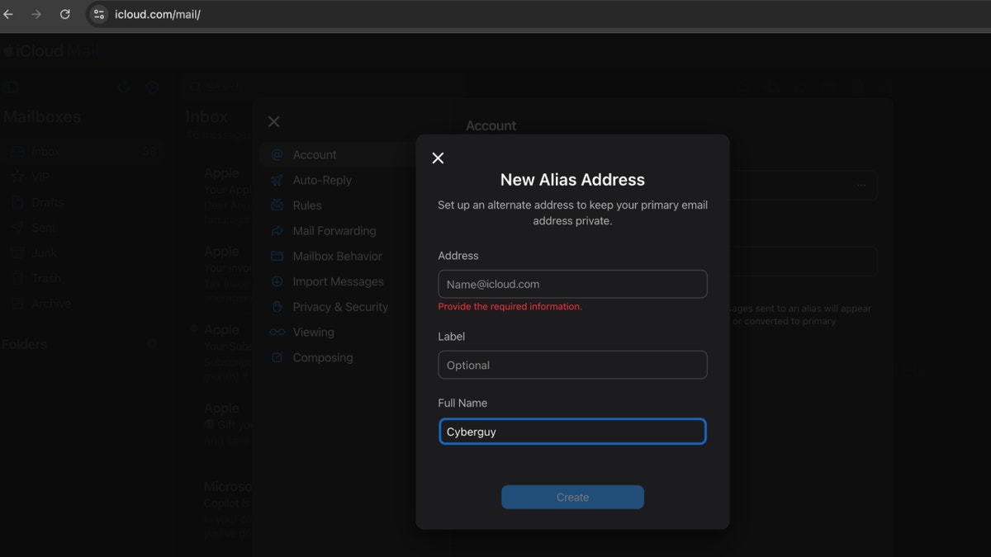991x557 pixels.
Task: Select the Viewing settings icon
Action: pos(279,332)
